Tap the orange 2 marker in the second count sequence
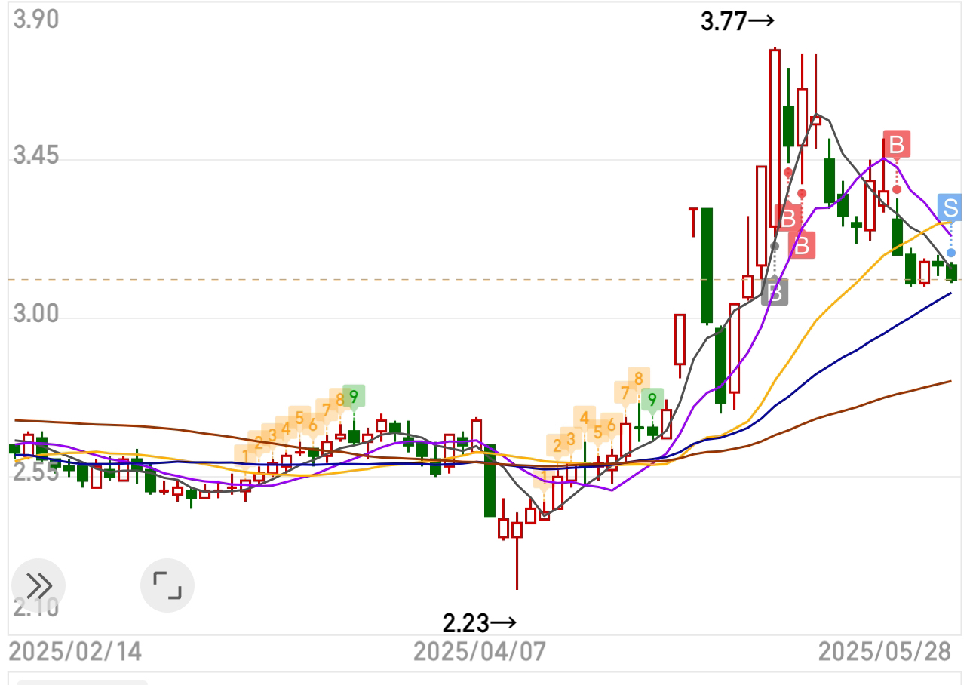973x685 pixels. pyautogui.click(x=557, y=446)
